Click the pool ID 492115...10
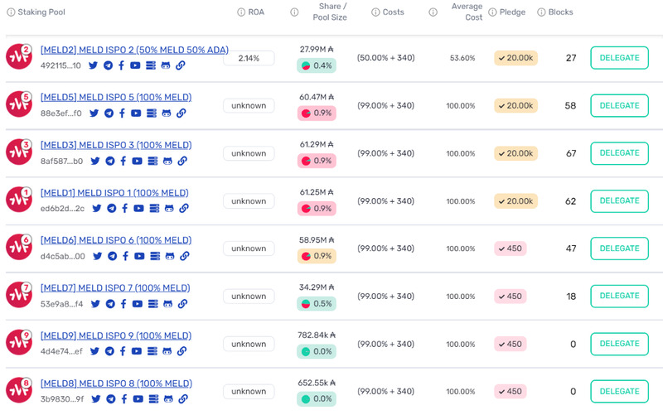 [60, 65]
